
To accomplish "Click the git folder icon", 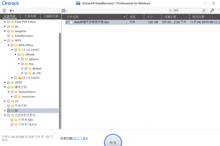I will 13,26.
